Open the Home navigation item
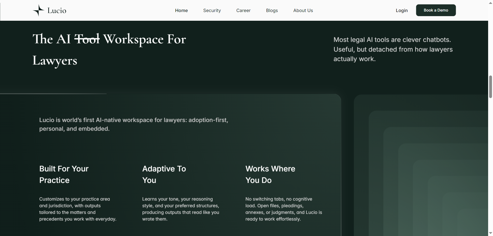493x236 pixels. (x=181, y=10)
